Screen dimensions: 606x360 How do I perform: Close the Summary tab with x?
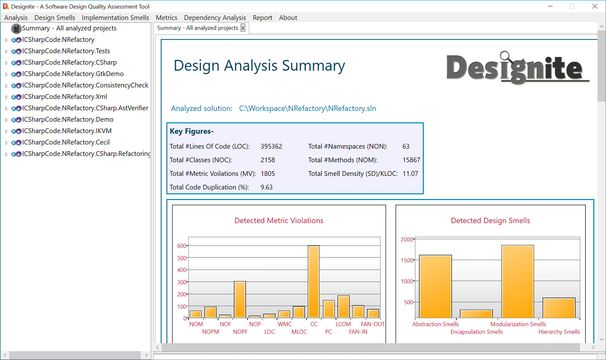[243, 28]
